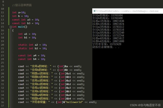
Task: Click the cout line printing &a3
Action: (x=51, y=88)
